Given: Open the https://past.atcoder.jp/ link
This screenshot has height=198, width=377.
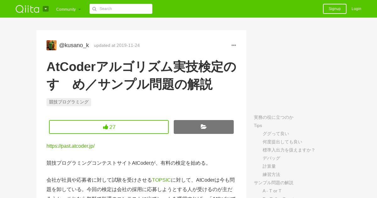Looking at the screenshot, I should tap(71, 146).
